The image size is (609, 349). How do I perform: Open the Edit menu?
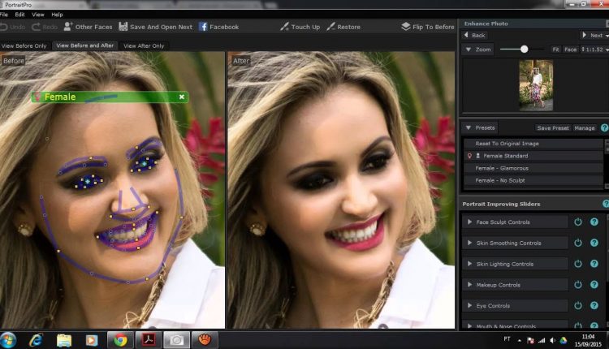[19, 15]
